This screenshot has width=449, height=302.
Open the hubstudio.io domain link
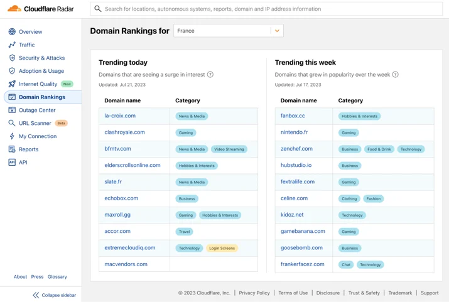(296, 166)
